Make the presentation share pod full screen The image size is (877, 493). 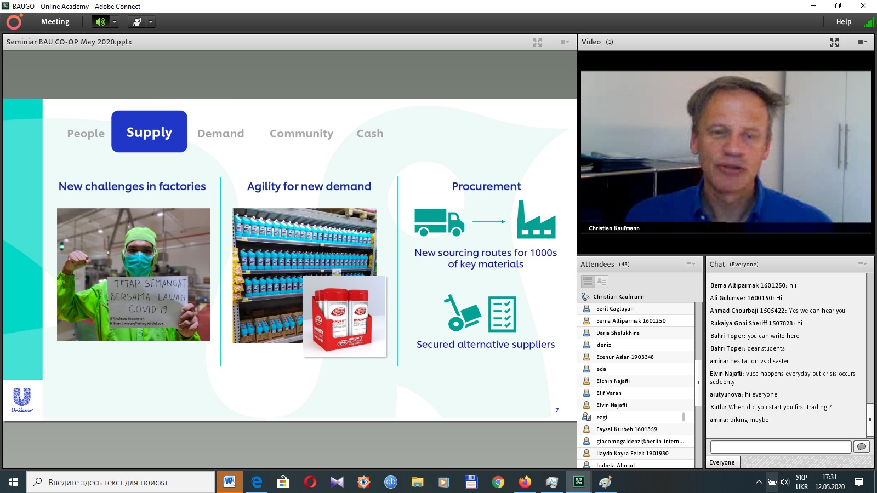537,42
